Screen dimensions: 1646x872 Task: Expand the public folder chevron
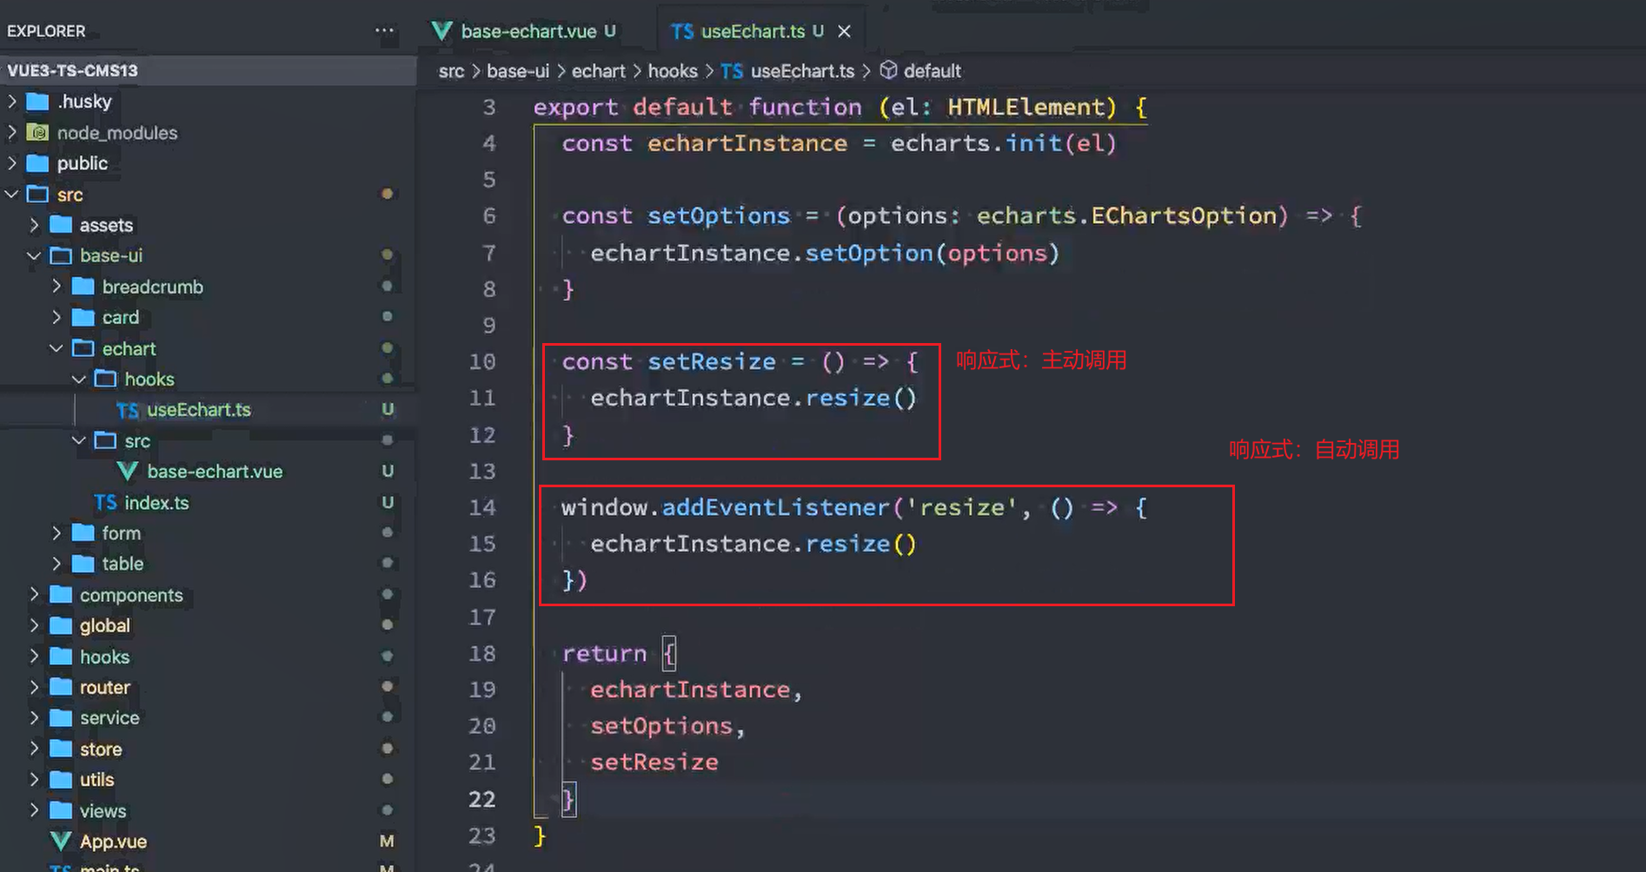(x=12, y=163)
